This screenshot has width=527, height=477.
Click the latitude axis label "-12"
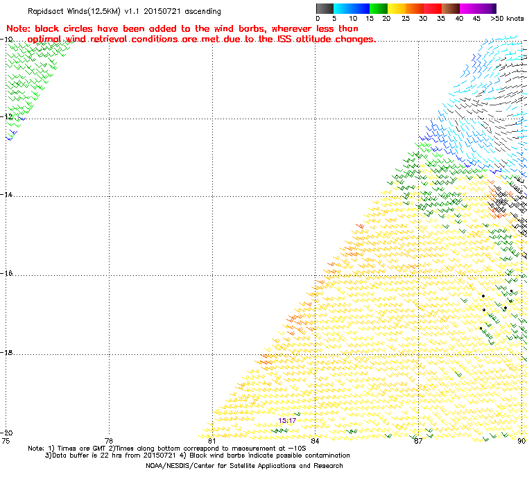pyautogui.click(x=8, y=116)
